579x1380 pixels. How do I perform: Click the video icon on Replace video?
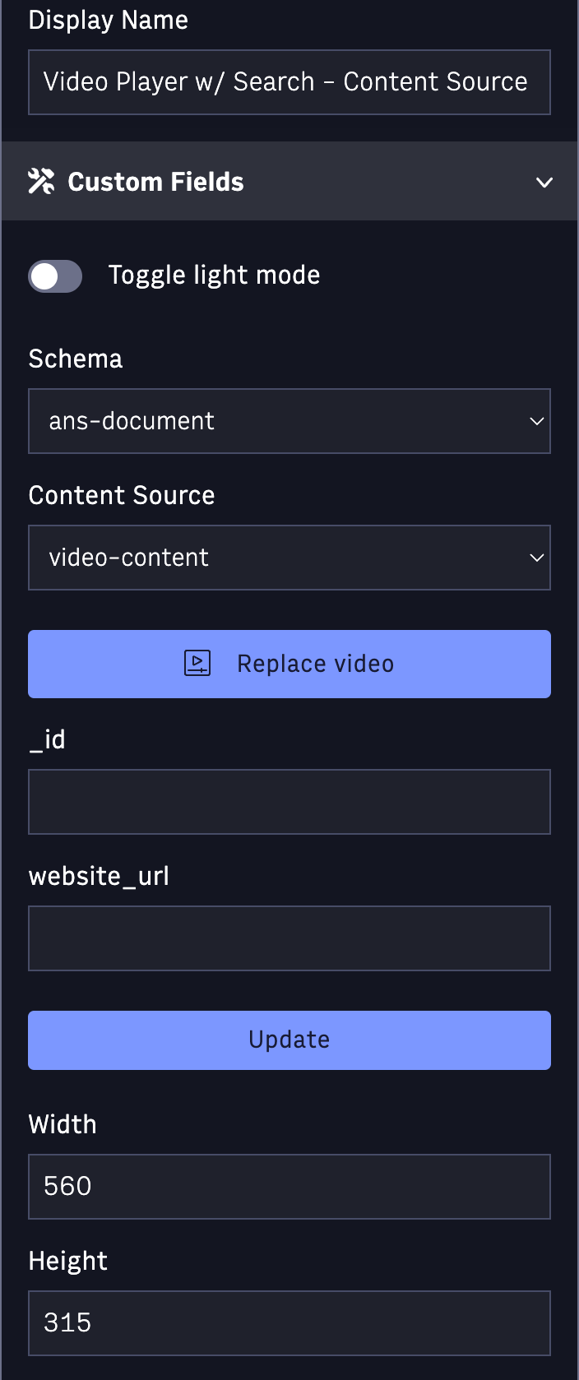click(197, 663)
